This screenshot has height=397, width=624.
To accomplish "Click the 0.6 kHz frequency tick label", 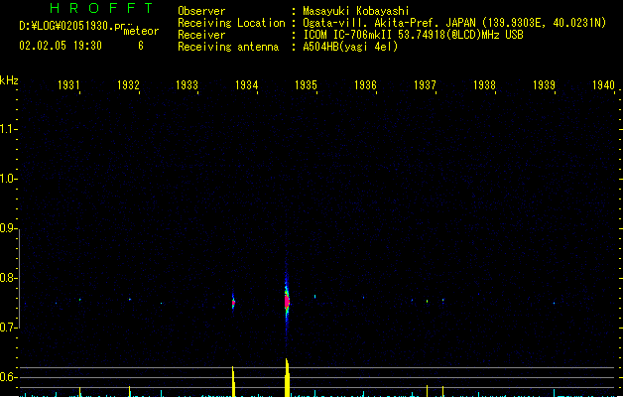I will click(x=7, y=377).
